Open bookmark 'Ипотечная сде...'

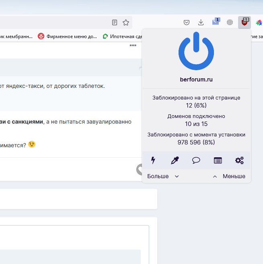123,36
